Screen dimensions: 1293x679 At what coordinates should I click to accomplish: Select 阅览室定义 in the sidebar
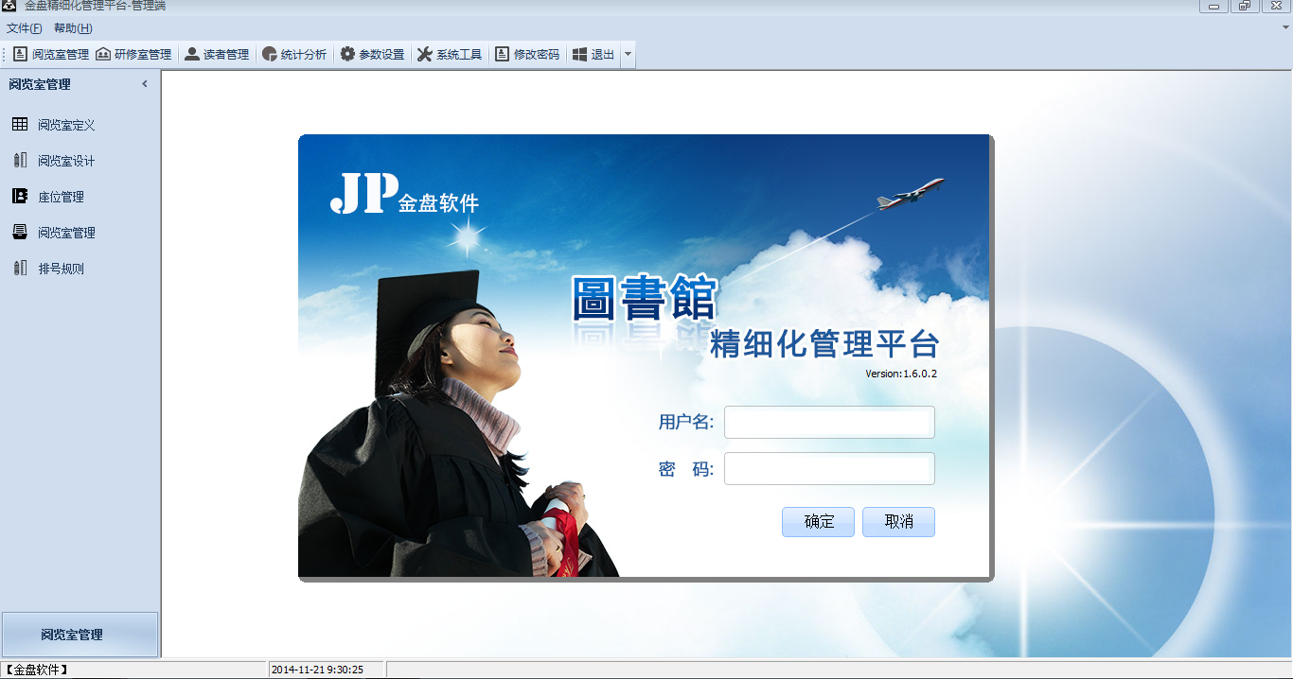click(x=66, y=125)
